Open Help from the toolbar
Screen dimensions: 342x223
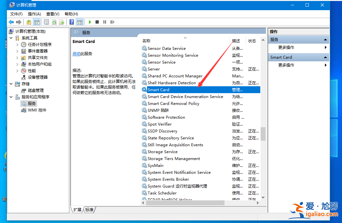click(x=72, y=22)
